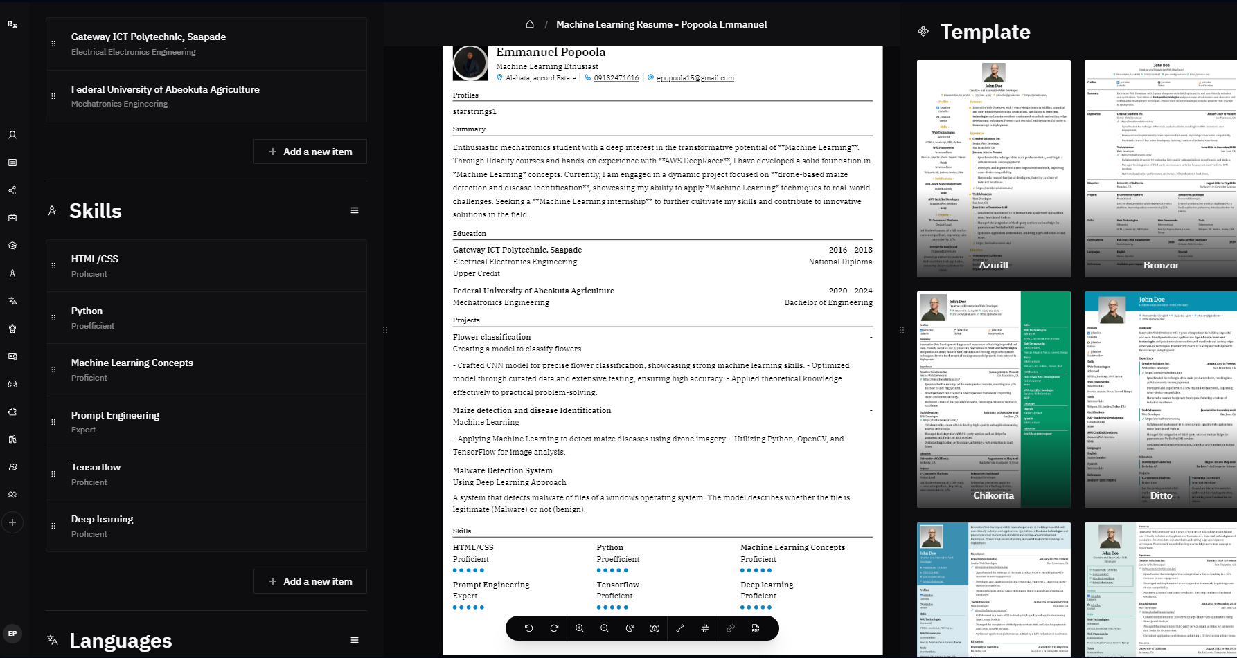
Task: Redo the change from the bottom toolbar
Action: [x=554, y=628]
